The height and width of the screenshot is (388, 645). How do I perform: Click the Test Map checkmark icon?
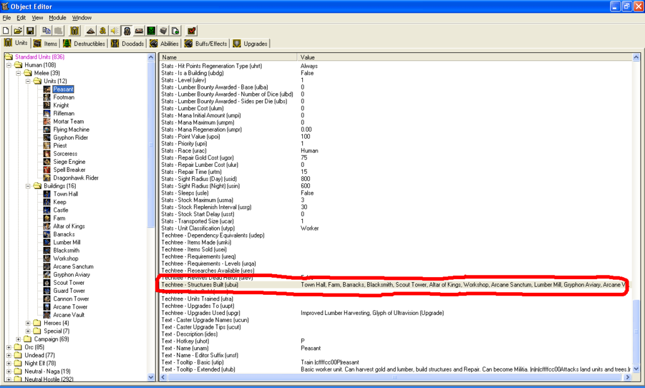(x=191, y=31)
